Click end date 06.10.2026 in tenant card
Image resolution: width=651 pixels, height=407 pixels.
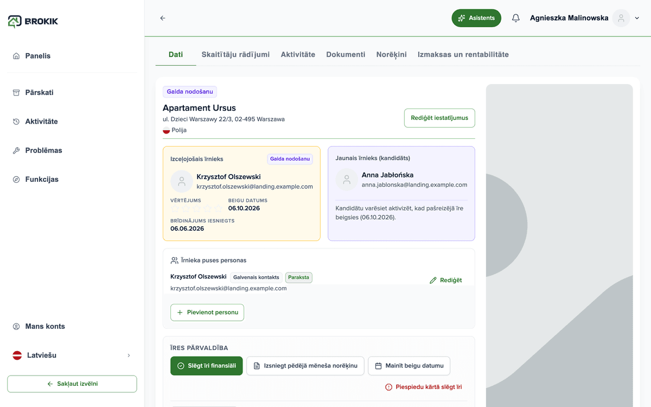coord(244,208)
